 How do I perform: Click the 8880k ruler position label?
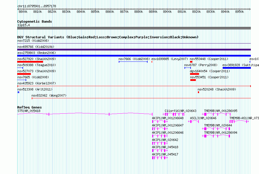click(139, 12)
